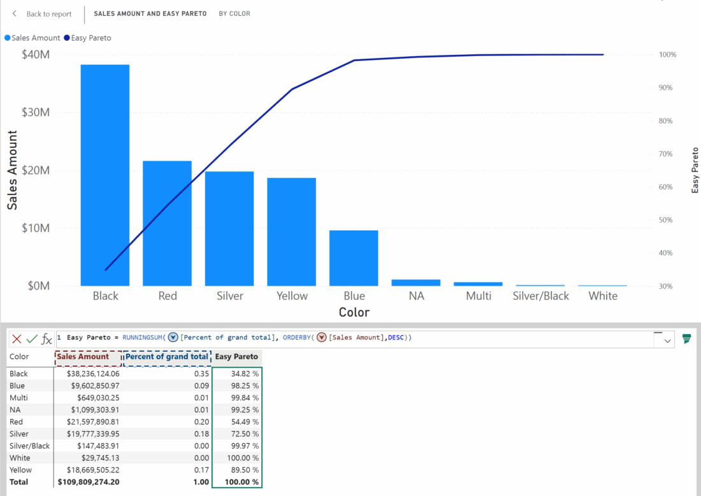
Task: Click the Yellow bar in the chart
Action: click(x=291, y=231)
